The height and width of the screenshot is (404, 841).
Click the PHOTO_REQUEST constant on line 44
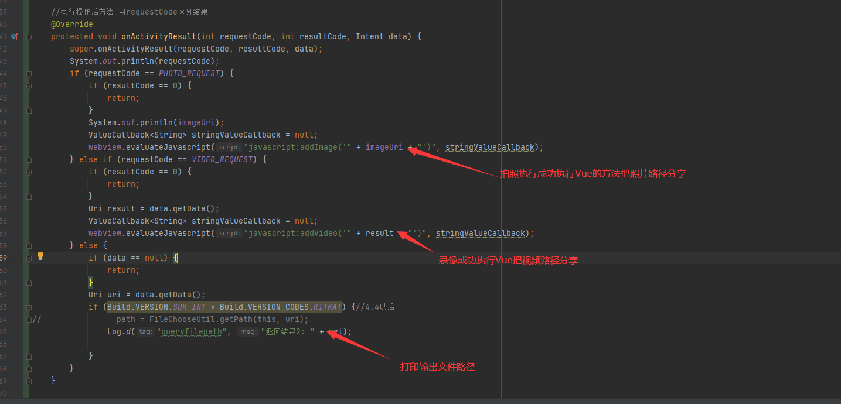coord(189,73)
